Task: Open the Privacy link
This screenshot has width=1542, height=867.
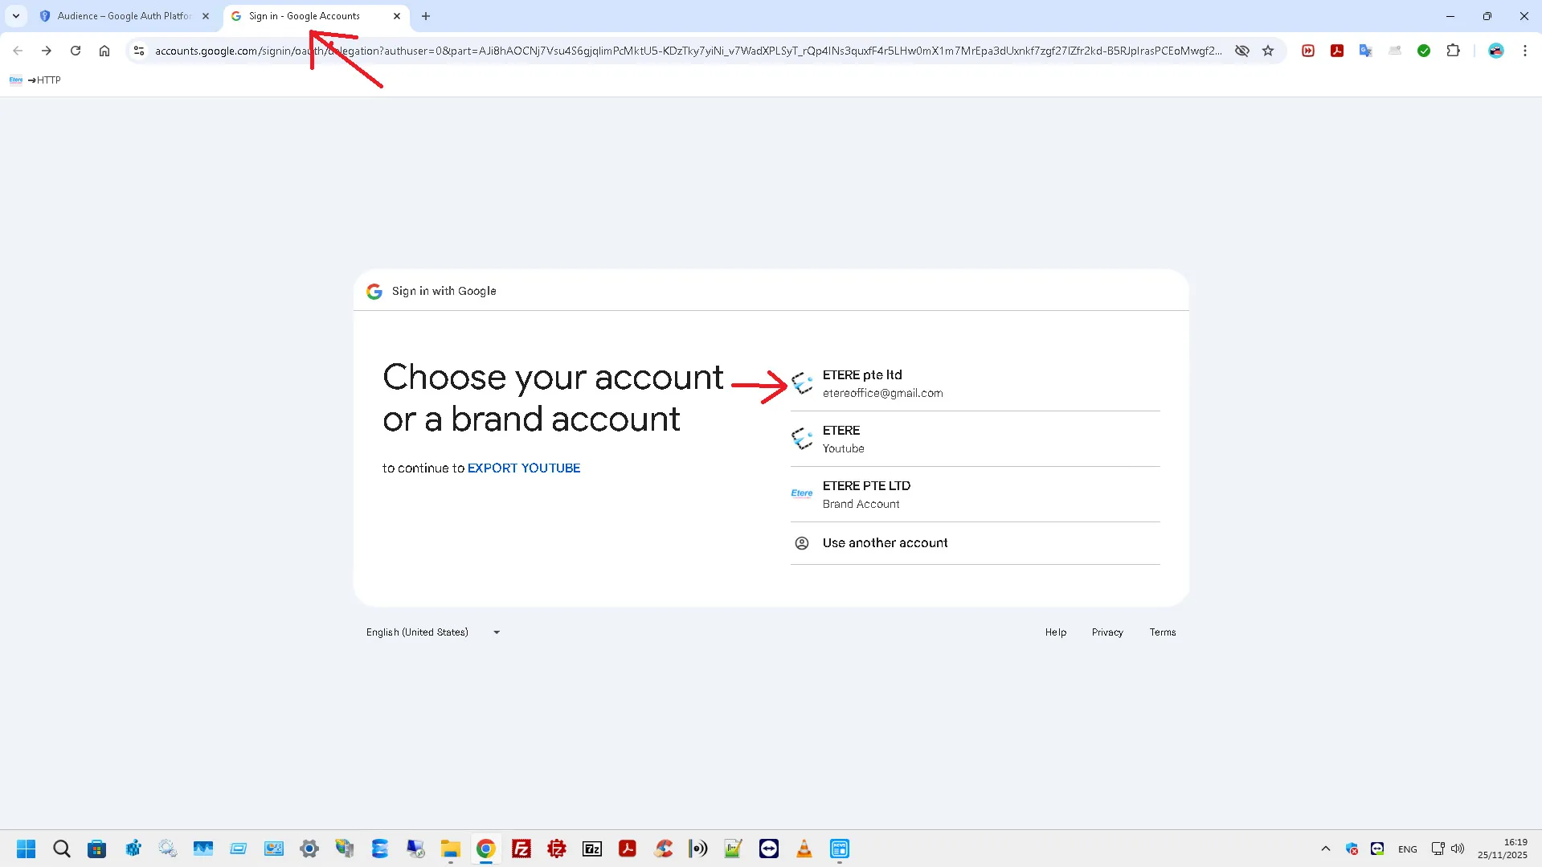Action: (1106, 632)
